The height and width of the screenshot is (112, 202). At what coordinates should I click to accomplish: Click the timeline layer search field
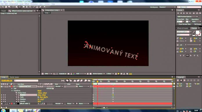pos(26,81)
